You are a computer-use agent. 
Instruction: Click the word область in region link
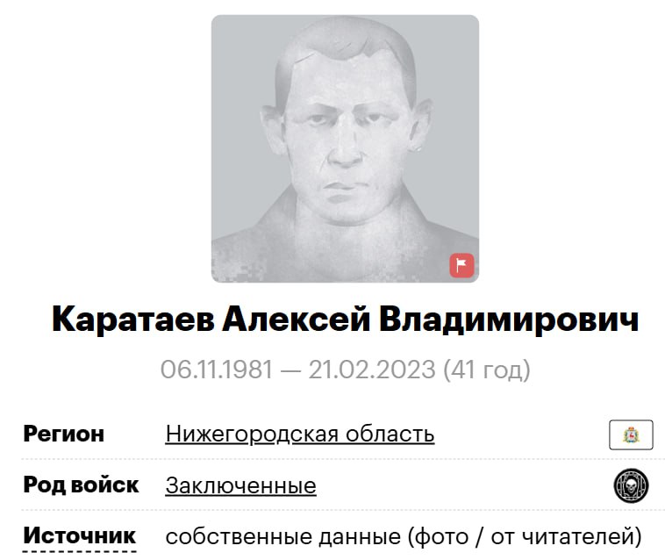(x=390, y=434)
